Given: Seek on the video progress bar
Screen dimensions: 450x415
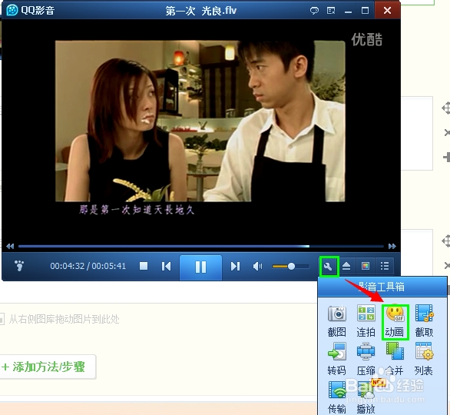Looking at the screenshot, I should click(x=201, y=246).
